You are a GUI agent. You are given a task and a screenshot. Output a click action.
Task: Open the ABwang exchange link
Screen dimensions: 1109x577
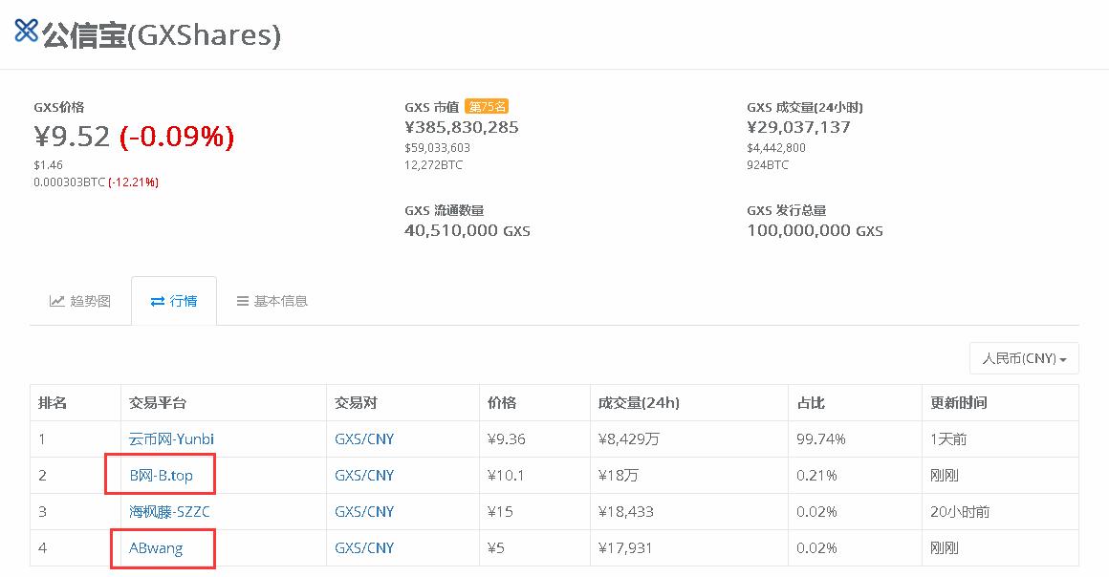pos(156,547)
